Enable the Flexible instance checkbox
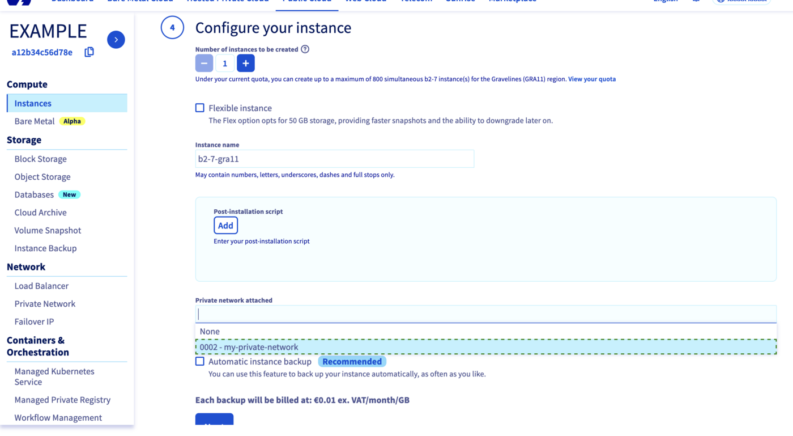The height and width of the screenshot is (436, 793). 200,108
